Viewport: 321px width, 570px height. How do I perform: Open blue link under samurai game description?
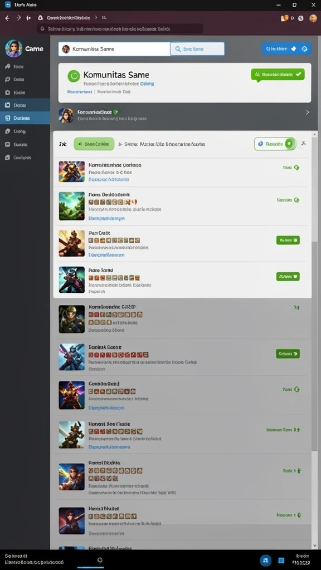106,255
